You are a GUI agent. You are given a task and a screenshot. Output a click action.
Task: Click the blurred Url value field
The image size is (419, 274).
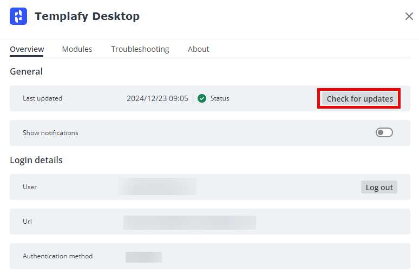click(189, 223)
